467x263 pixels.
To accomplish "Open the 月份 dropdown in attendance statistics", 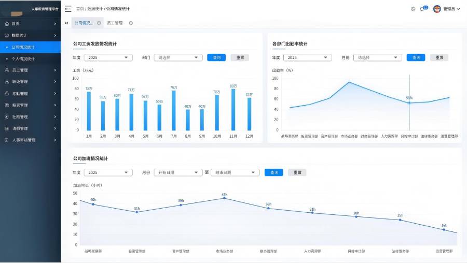I will [378, 57].
